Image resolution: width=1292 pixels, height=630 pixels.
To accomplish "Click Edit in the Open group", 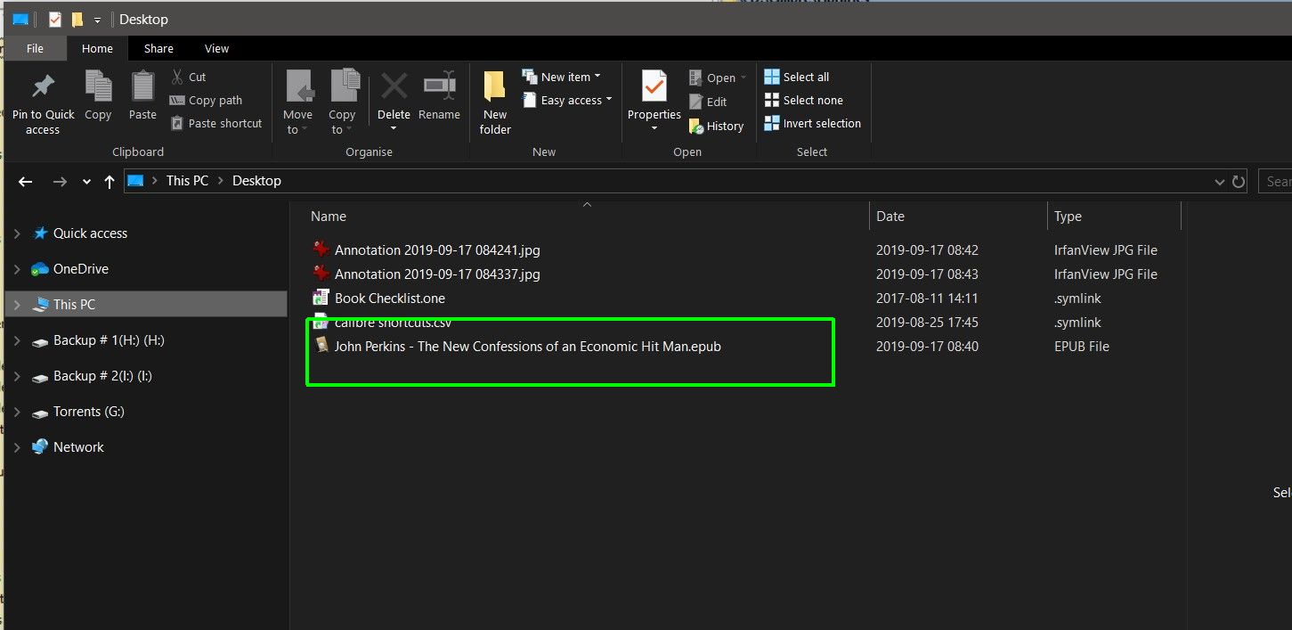I will coord(708,102).
